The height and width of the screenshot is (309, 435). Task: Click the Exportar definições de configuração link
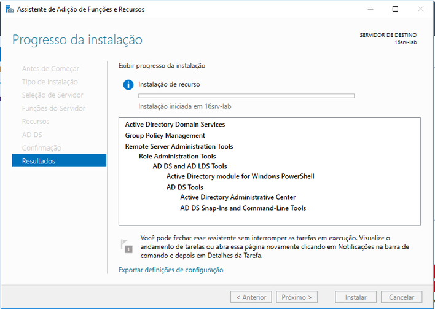171,270
